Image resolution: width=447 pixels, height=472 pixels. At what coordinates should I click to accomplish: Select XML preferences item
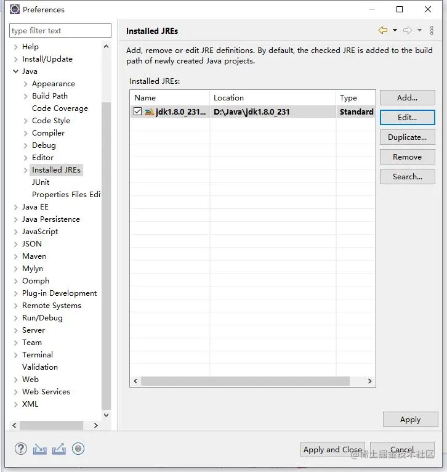[x=30, y=404]
